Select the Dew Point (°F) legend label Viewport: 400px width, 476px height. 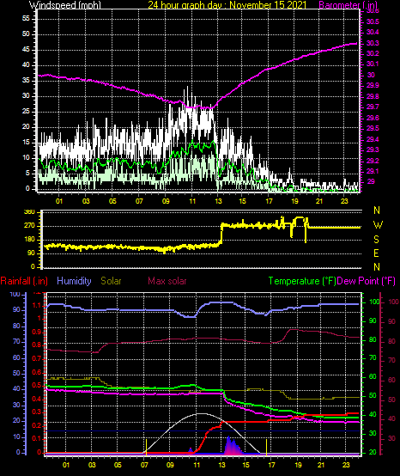(x=367, y=281)
